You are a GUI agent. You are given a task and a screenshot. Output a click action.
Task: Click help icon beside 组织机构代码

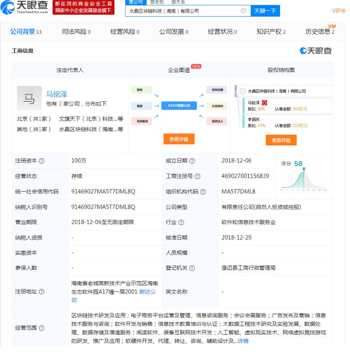[203, 192]
